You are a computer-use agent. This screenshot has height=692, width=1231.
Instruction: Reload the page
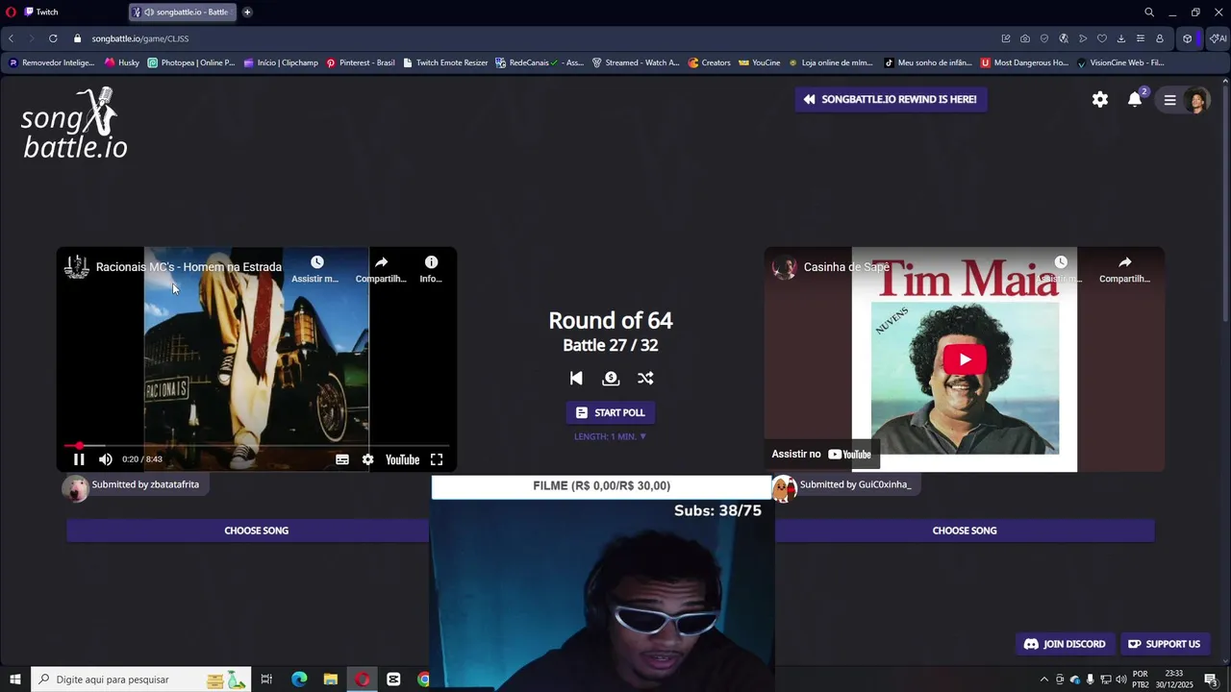[x=53, y=38]
